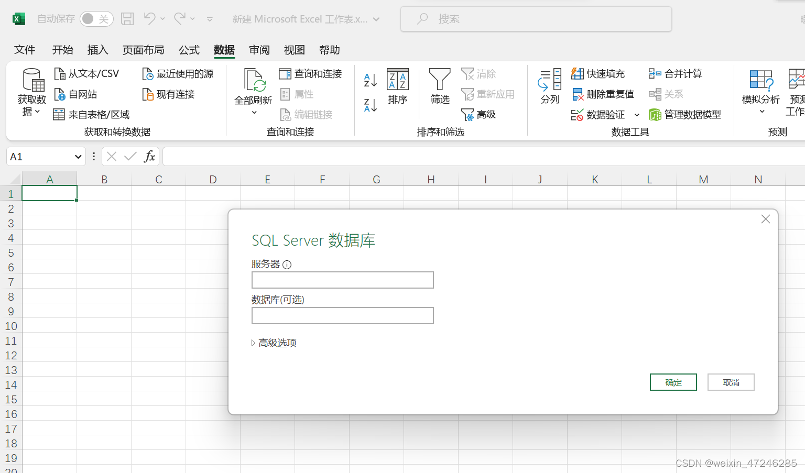Confirm with the OK (确定) button
The width and height of the screenshot is (805, 473).
coord(673,382)
